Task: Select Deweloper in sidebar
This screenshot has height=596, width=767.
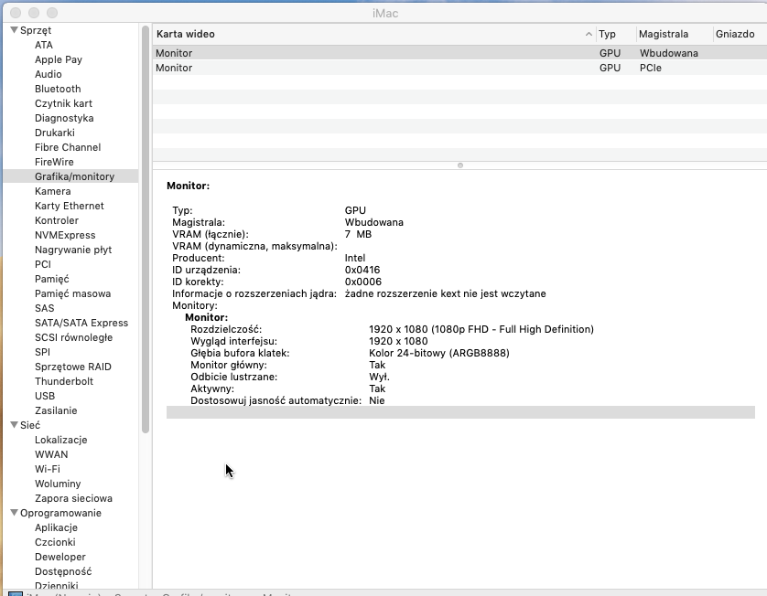Action: [x=59, y=558]
